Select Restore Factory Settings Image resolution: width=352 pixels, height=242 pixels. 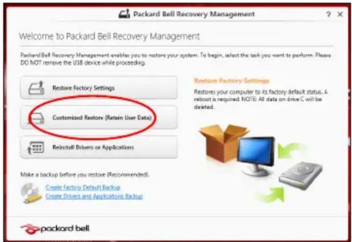click(x=99, y=87)
